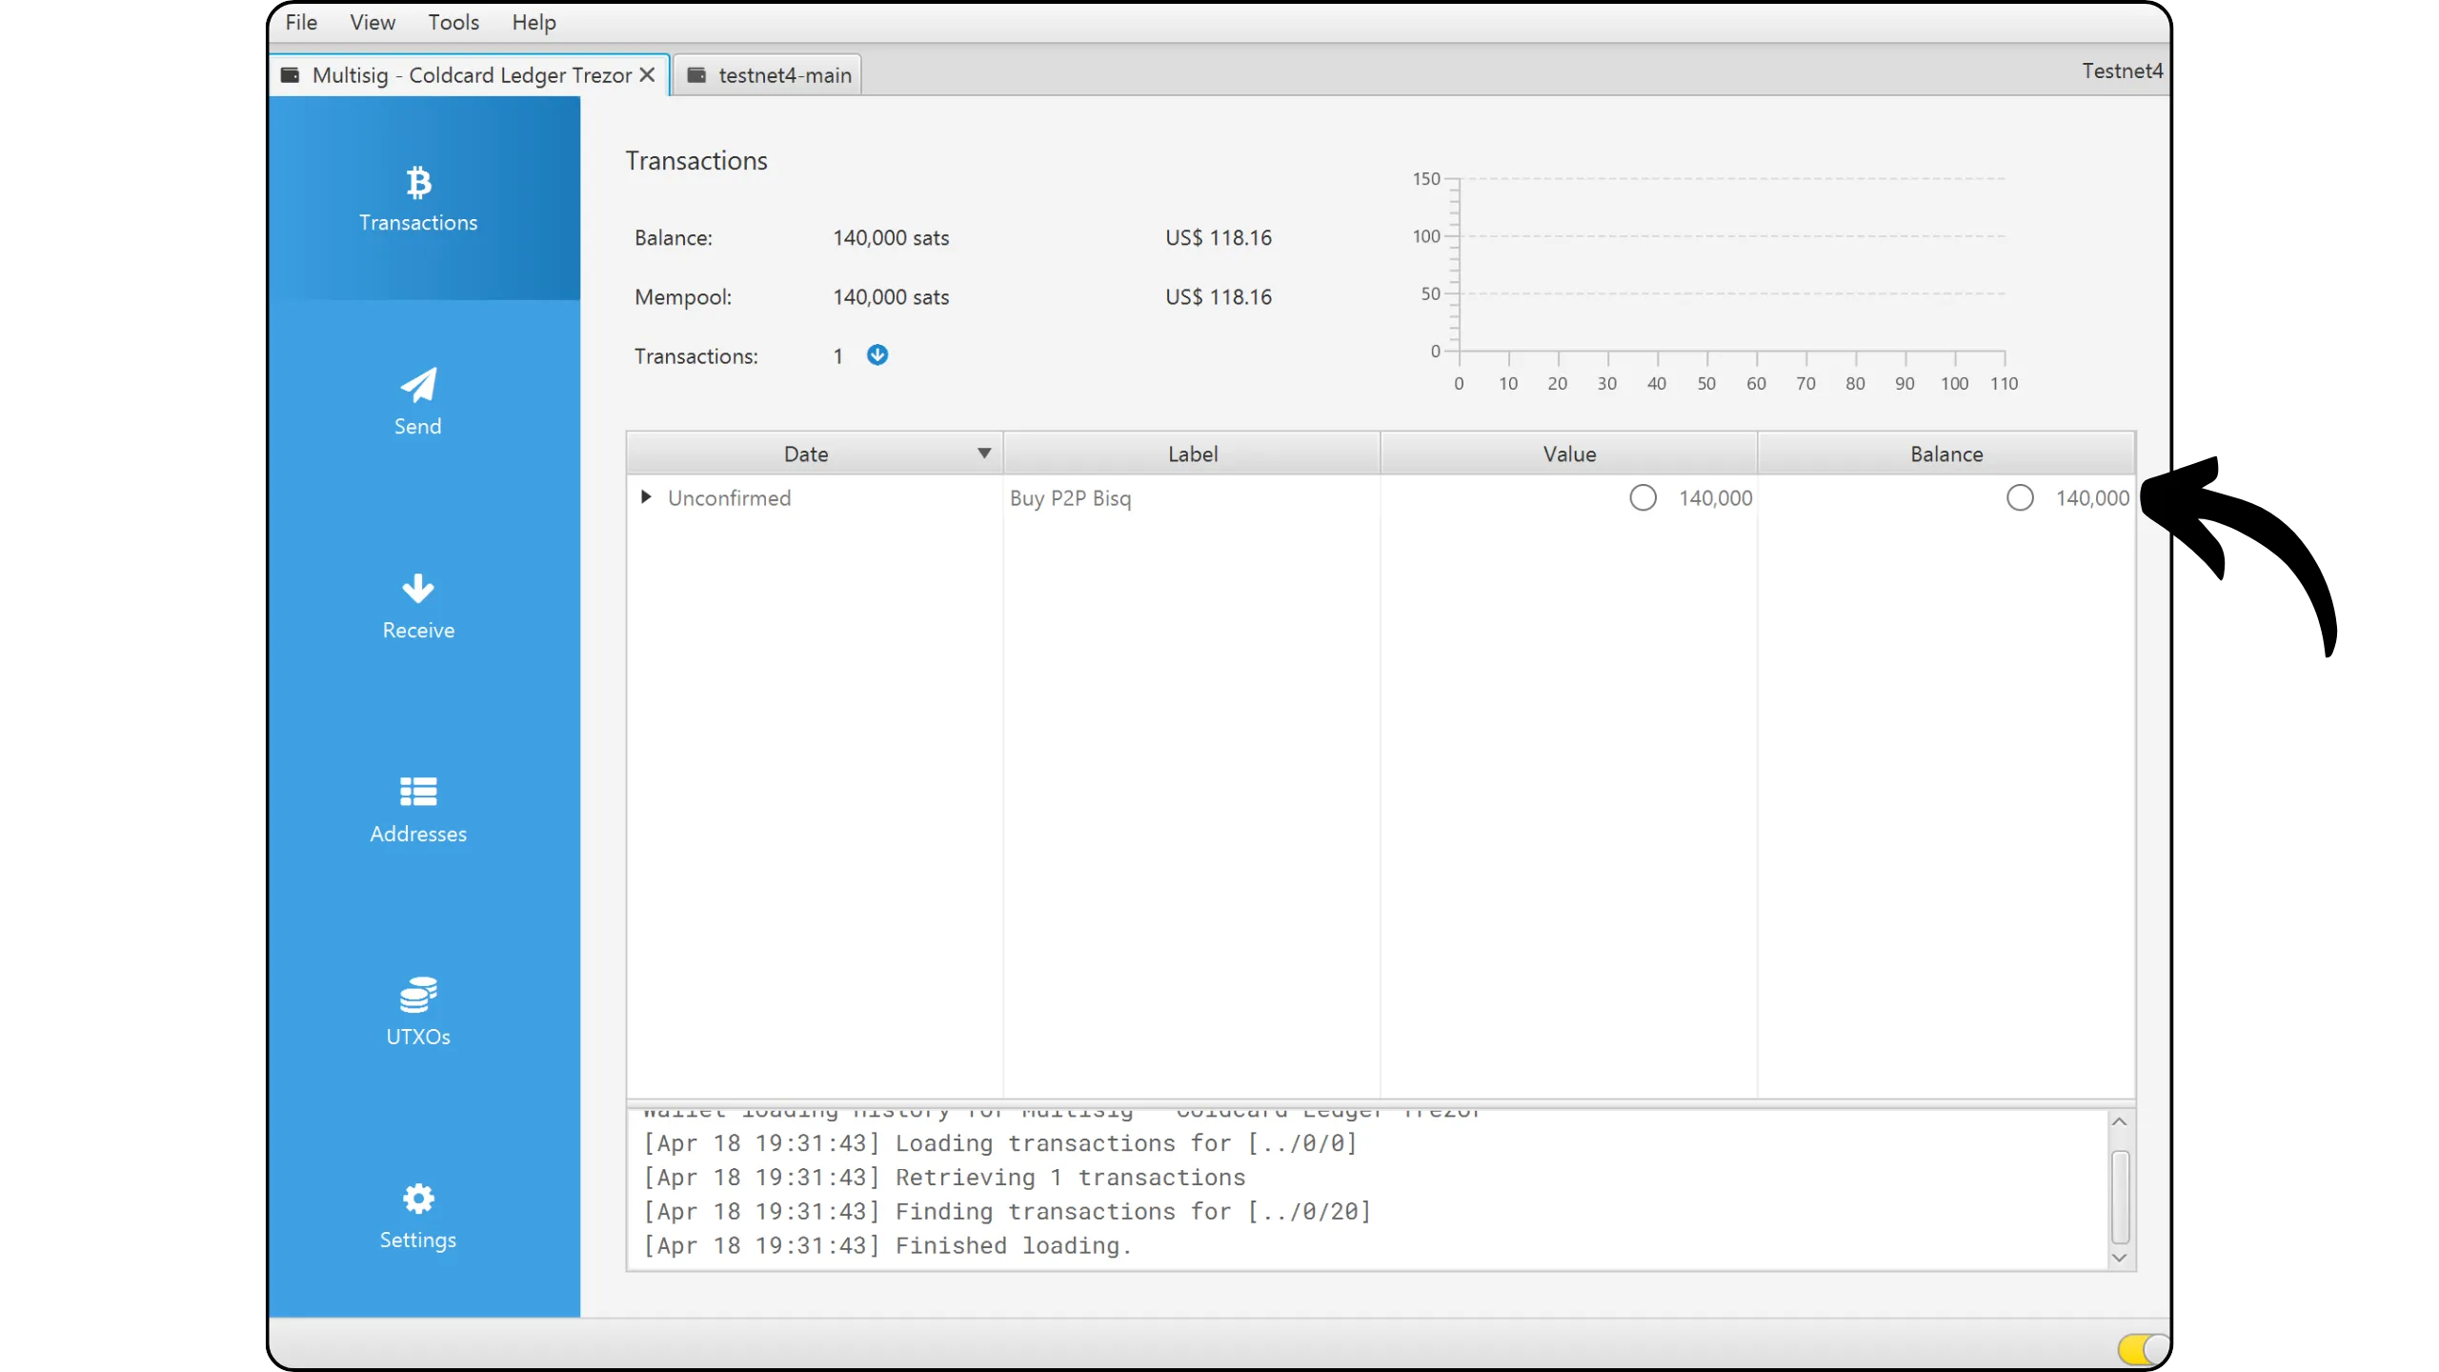The width and height of the screenshot is (2439, 1372).
Task: Click confirmation circle in Value column
Action: pos(1643,498)
